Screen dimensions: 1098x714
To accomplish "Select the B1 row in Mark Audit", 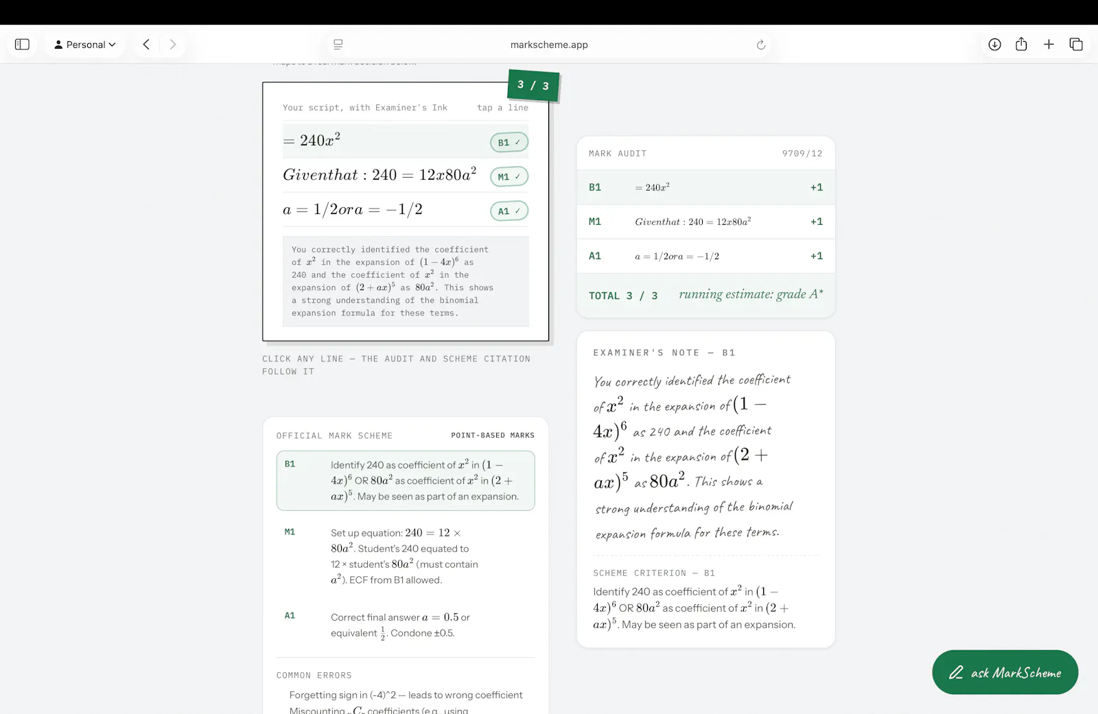I will (x=705, y=187).
